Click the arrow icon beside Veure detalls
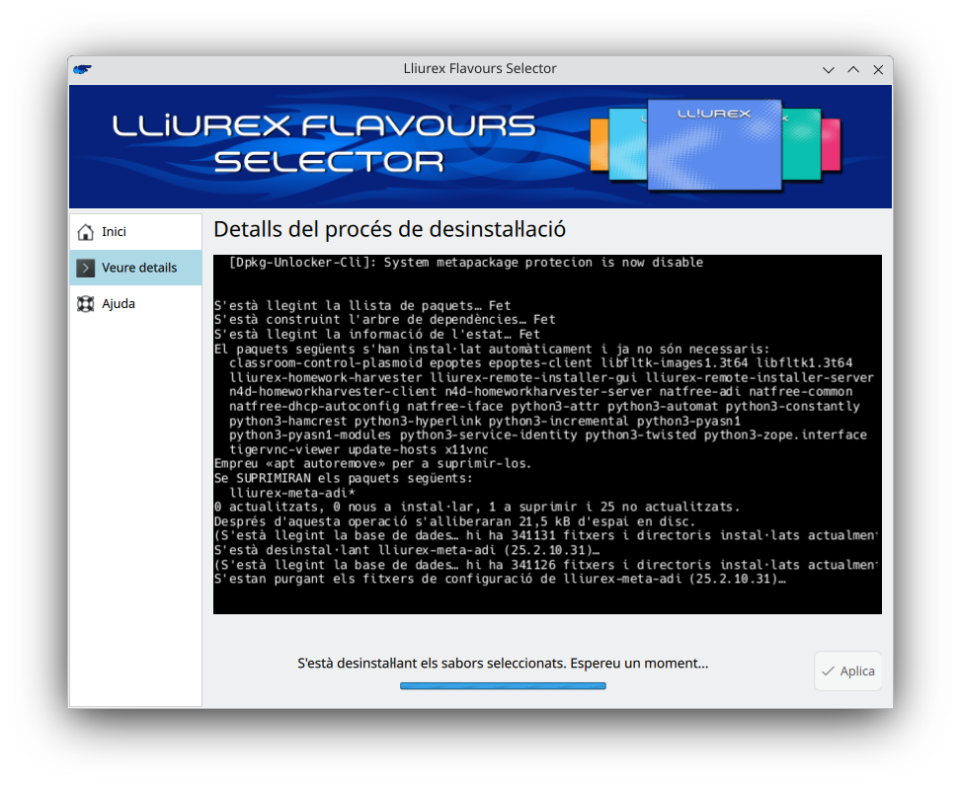Viewport: 961px width, 789px height. click(x=86, y=268)
